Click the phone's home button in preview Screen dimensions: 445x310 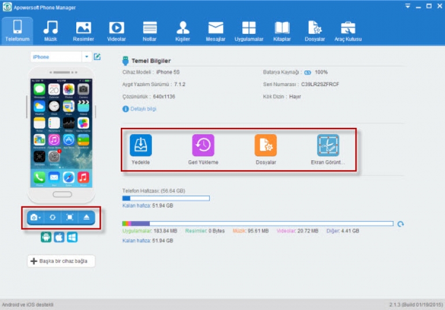point(62,195)
